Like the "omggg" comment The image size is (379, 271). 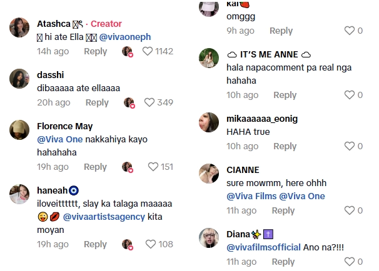click(x=350, y=31)
